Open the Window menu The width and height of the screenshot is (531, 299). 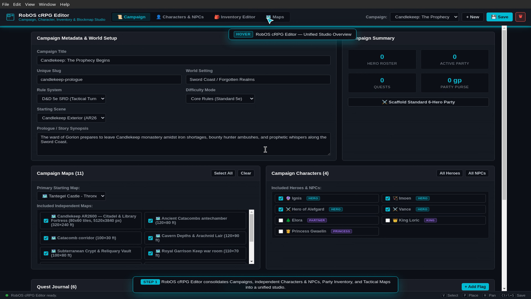coord(47,4)
